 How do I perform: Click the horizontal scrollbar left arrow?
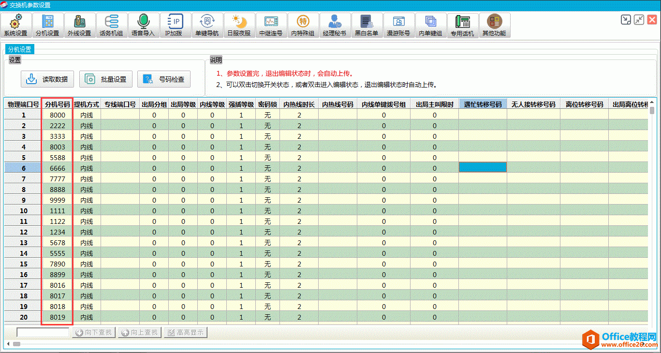click(x=8, y=344)
